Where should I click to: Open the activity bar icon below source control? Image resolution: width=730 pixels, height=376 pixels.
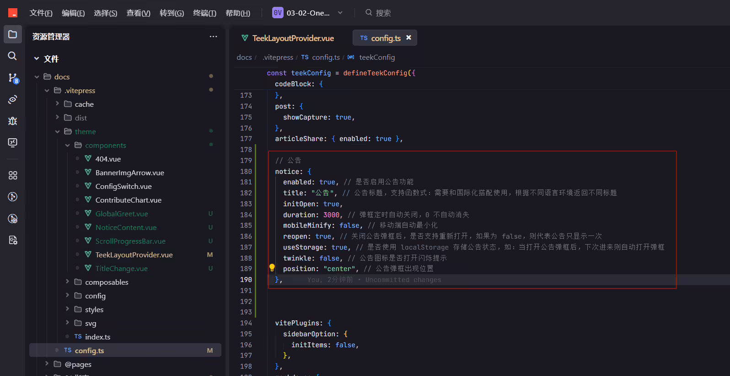point(13,99)
